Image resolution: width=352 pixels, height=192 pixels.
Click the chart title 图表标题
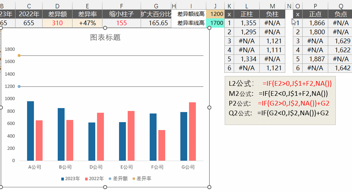105,37
